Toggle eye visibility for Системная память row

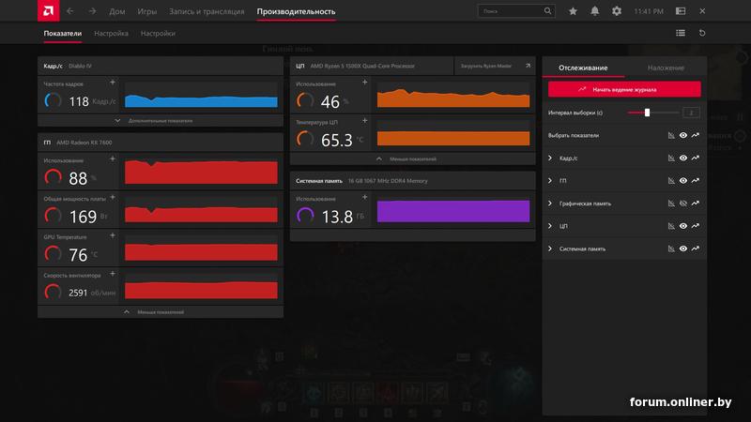(683, 249)
